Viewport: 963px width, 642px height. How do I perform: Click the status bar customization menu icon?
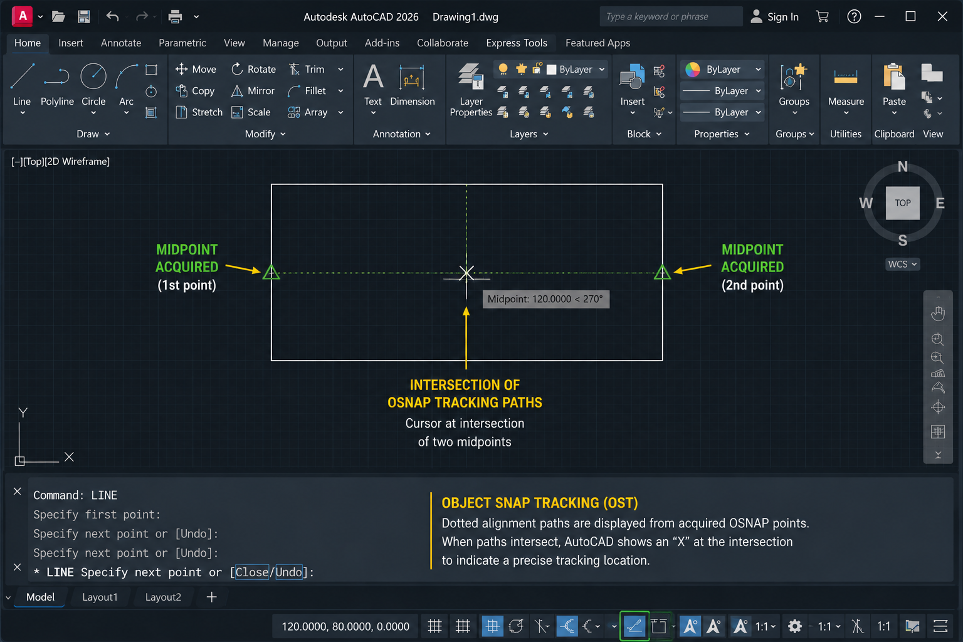[x=940, y=626]
